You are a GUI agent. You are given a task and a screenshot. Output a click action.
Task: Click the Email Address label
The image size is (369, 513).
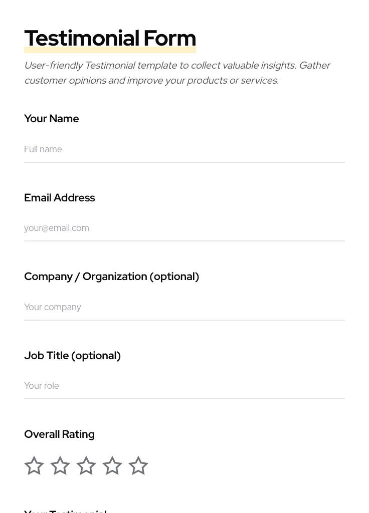pyautogui.click(x=60, y=198)
